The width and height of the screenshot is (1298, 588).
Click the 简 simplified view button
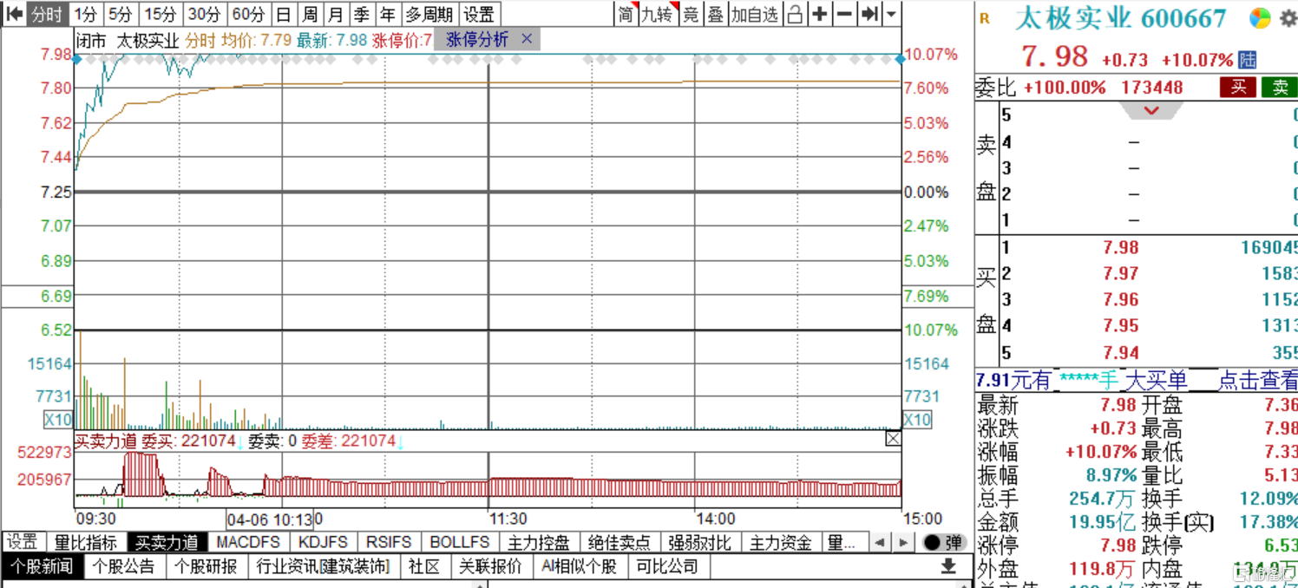pyautogui.click(x=626, y=14)
